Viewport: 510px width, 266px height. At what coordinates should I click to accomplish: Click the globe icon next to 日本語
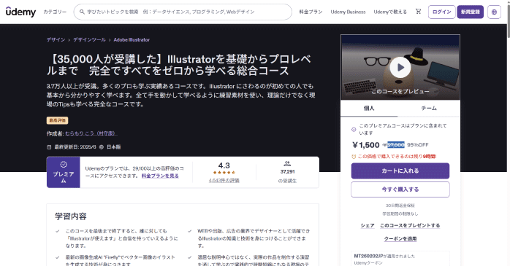tap(102, 147)
